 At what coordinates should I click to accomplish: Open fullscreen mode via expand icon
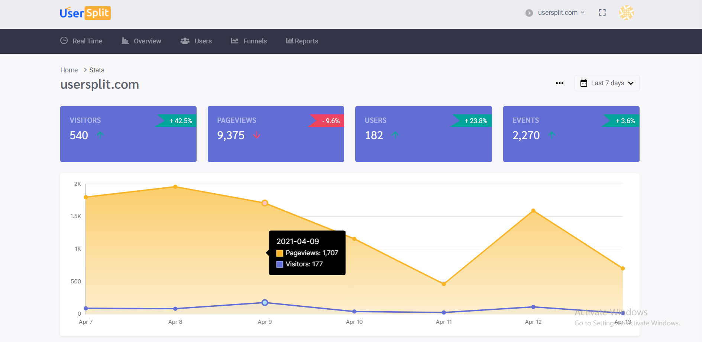tap(602, 12)
